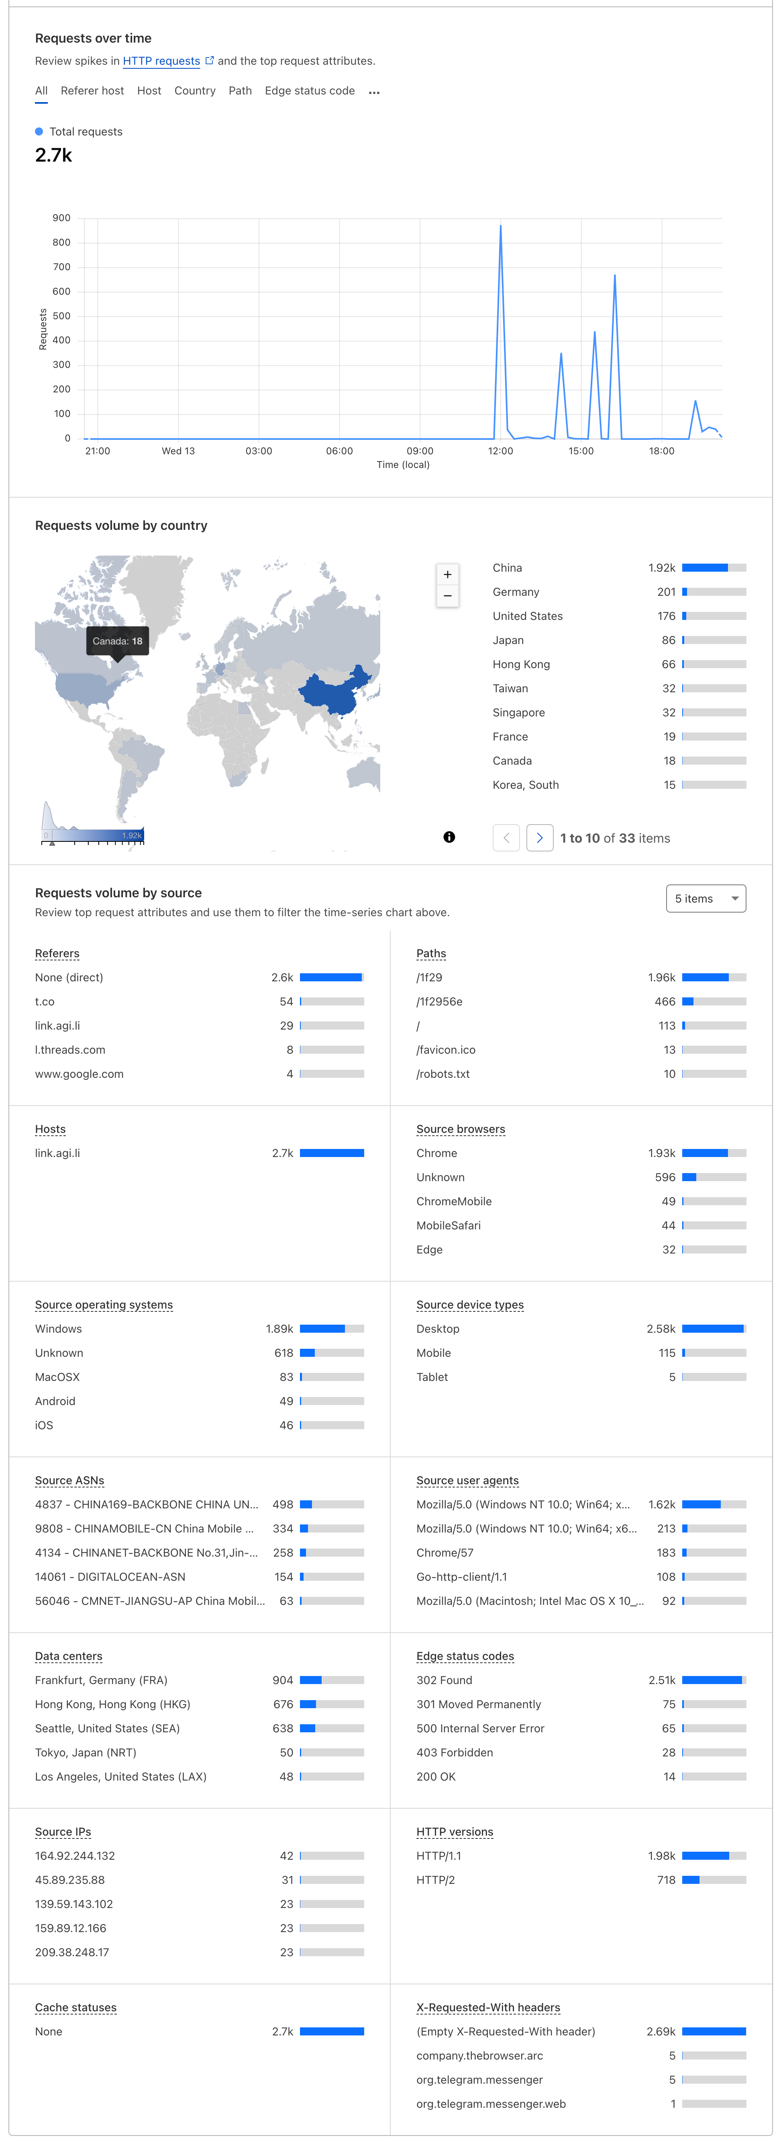783x2150 pixels.
Task: Click the None cache status row
Action: tap(199, 2031)
